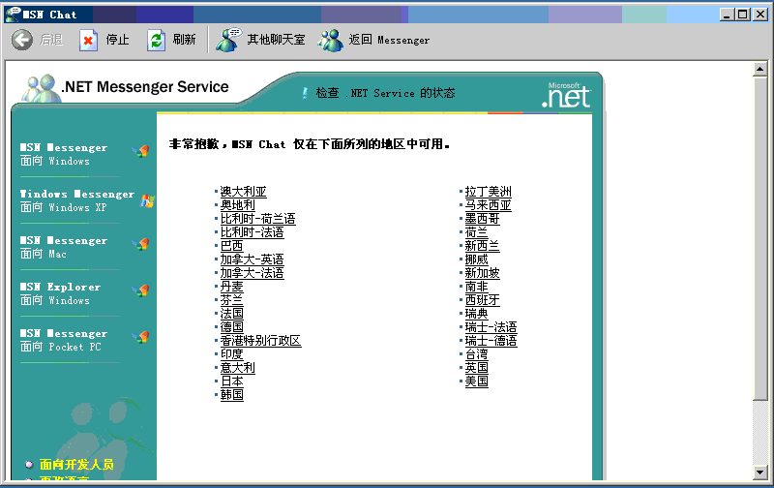Click the Refresh (刷新) icon
This screenshot has height=488, width=774.
tap(156, 40)
